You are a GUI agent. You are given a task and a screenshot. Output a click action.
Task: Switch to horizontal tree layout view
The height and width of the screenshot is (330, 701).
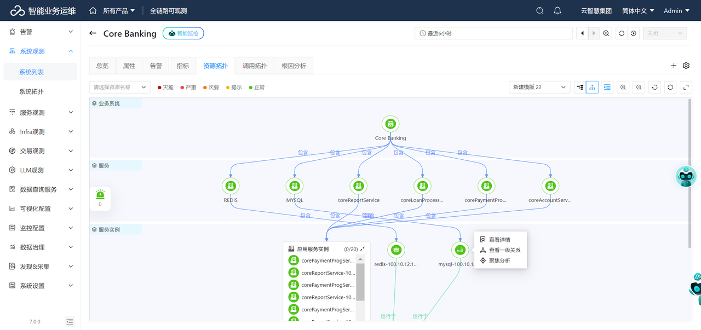580,87
